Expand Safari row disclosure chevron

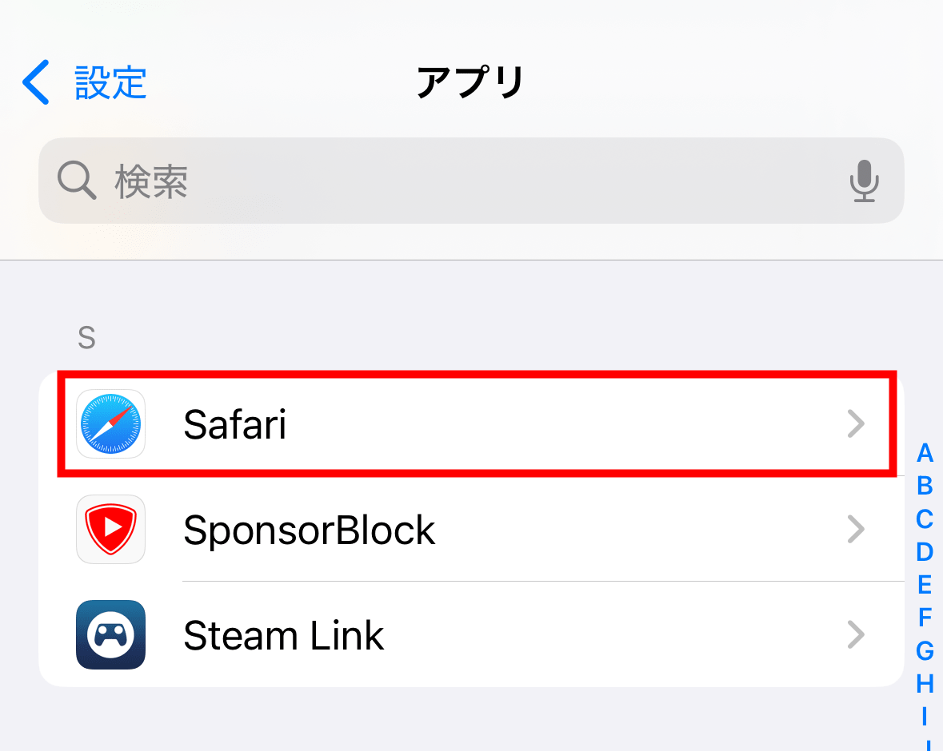pos(856,424)
